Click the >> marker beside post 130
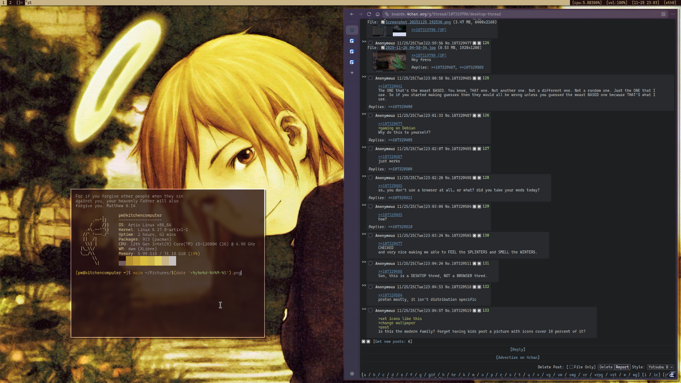Screen dimensions: 681x383 tap(364, 234)
